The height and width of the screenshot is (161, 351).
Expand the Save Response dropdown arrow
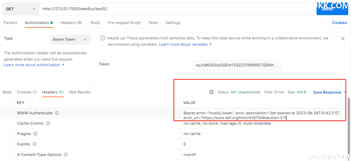pyautogui.click(x=345, y=92)
